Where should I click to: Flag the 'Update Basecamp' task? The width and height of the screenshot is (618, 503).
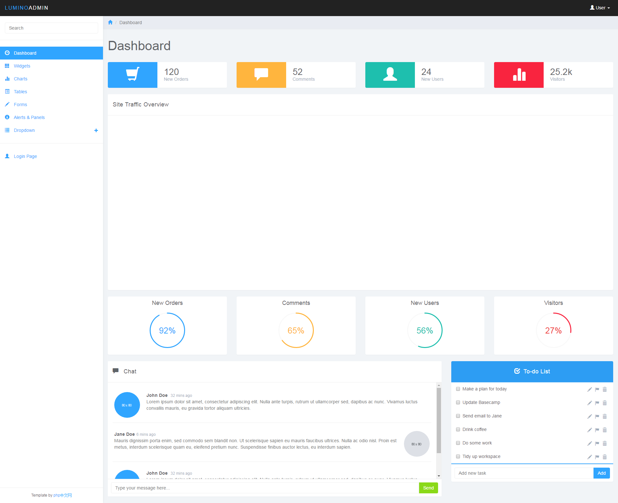(597, 403)
